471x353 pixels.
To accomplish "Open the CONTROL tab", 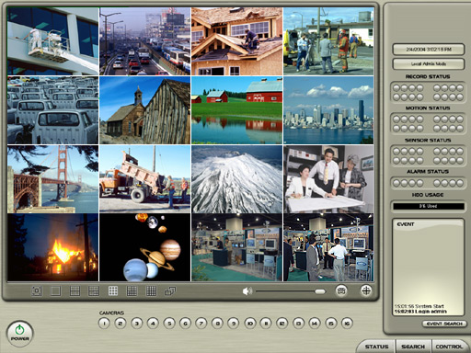I will click(x=449, y=347).
